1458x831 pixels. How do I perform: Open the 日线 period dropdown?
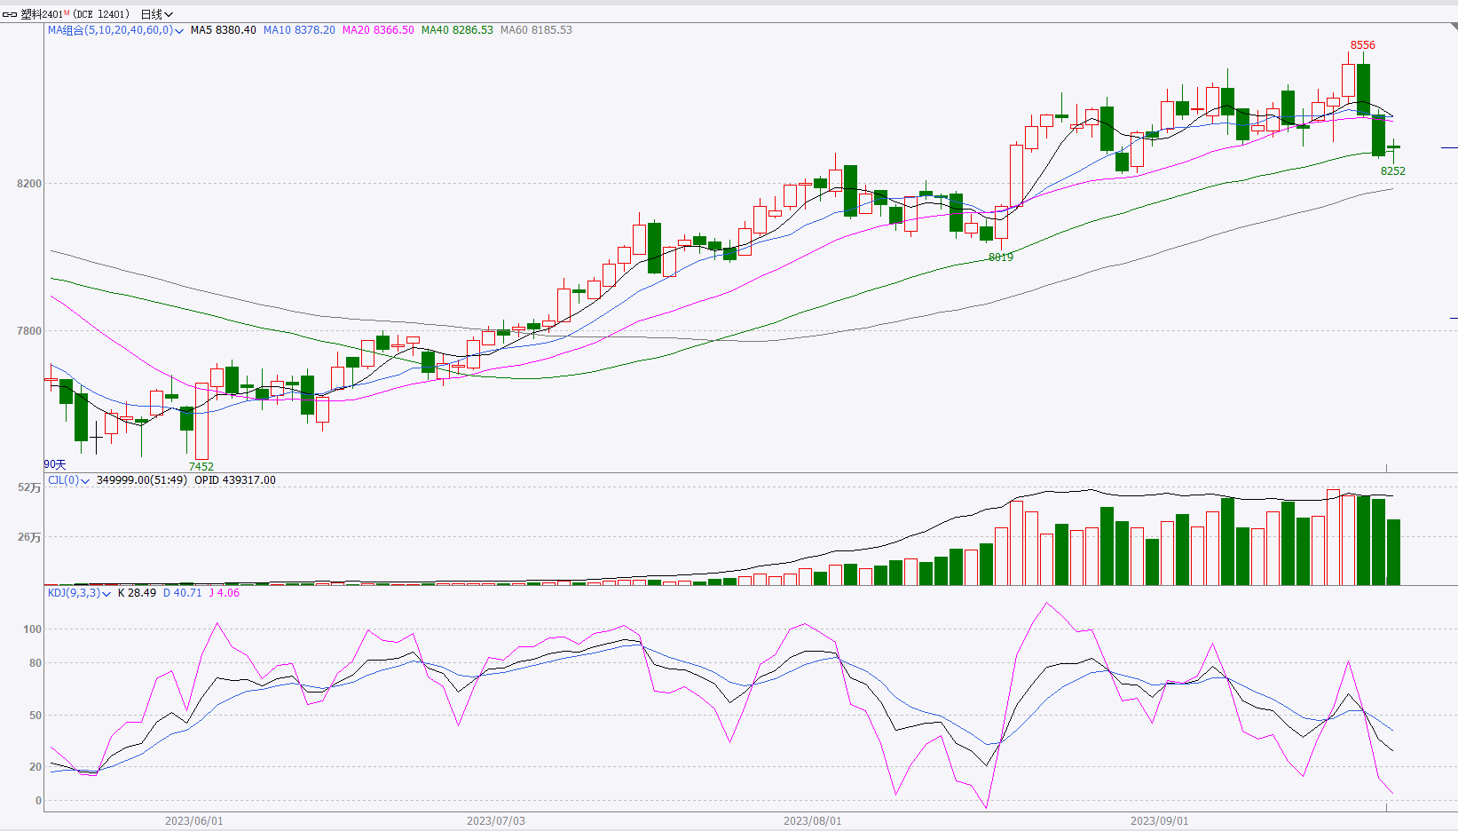pos(157,14)
